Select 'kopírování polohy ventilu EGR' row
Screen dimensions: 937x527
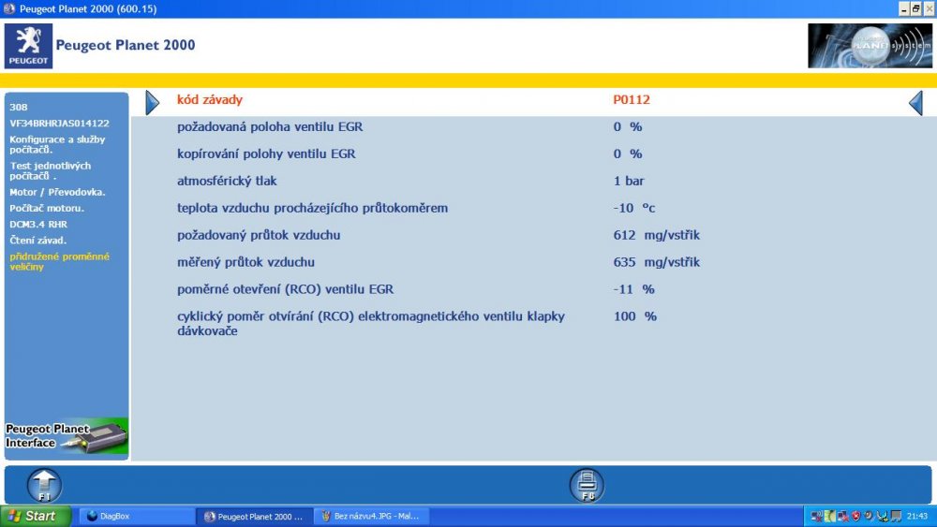[266, 154]
